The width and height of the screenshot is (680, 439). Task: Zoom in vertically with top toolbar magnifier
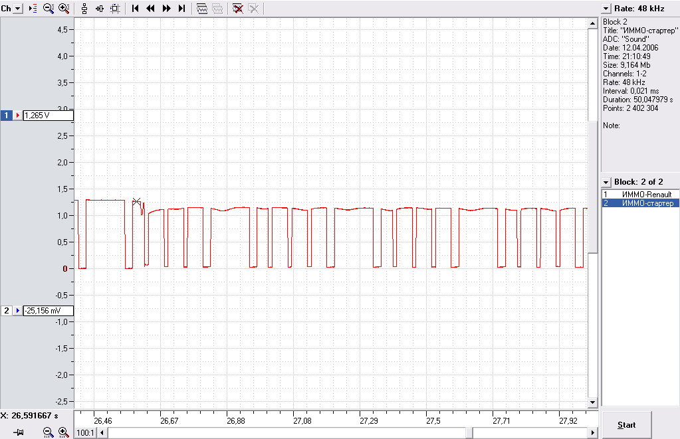coord(64,9)
